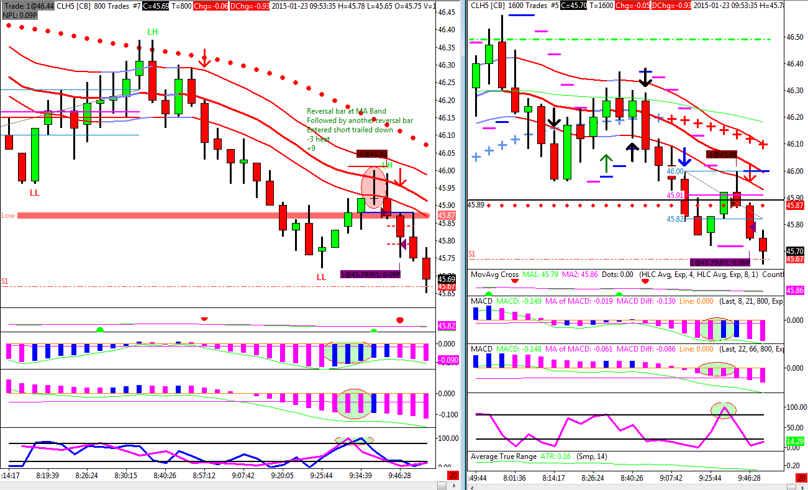Click pink ellipse over reversal bar in left chart
Image resolution: width=808 pixels, height=490 pixels.
tap(374, 187)
